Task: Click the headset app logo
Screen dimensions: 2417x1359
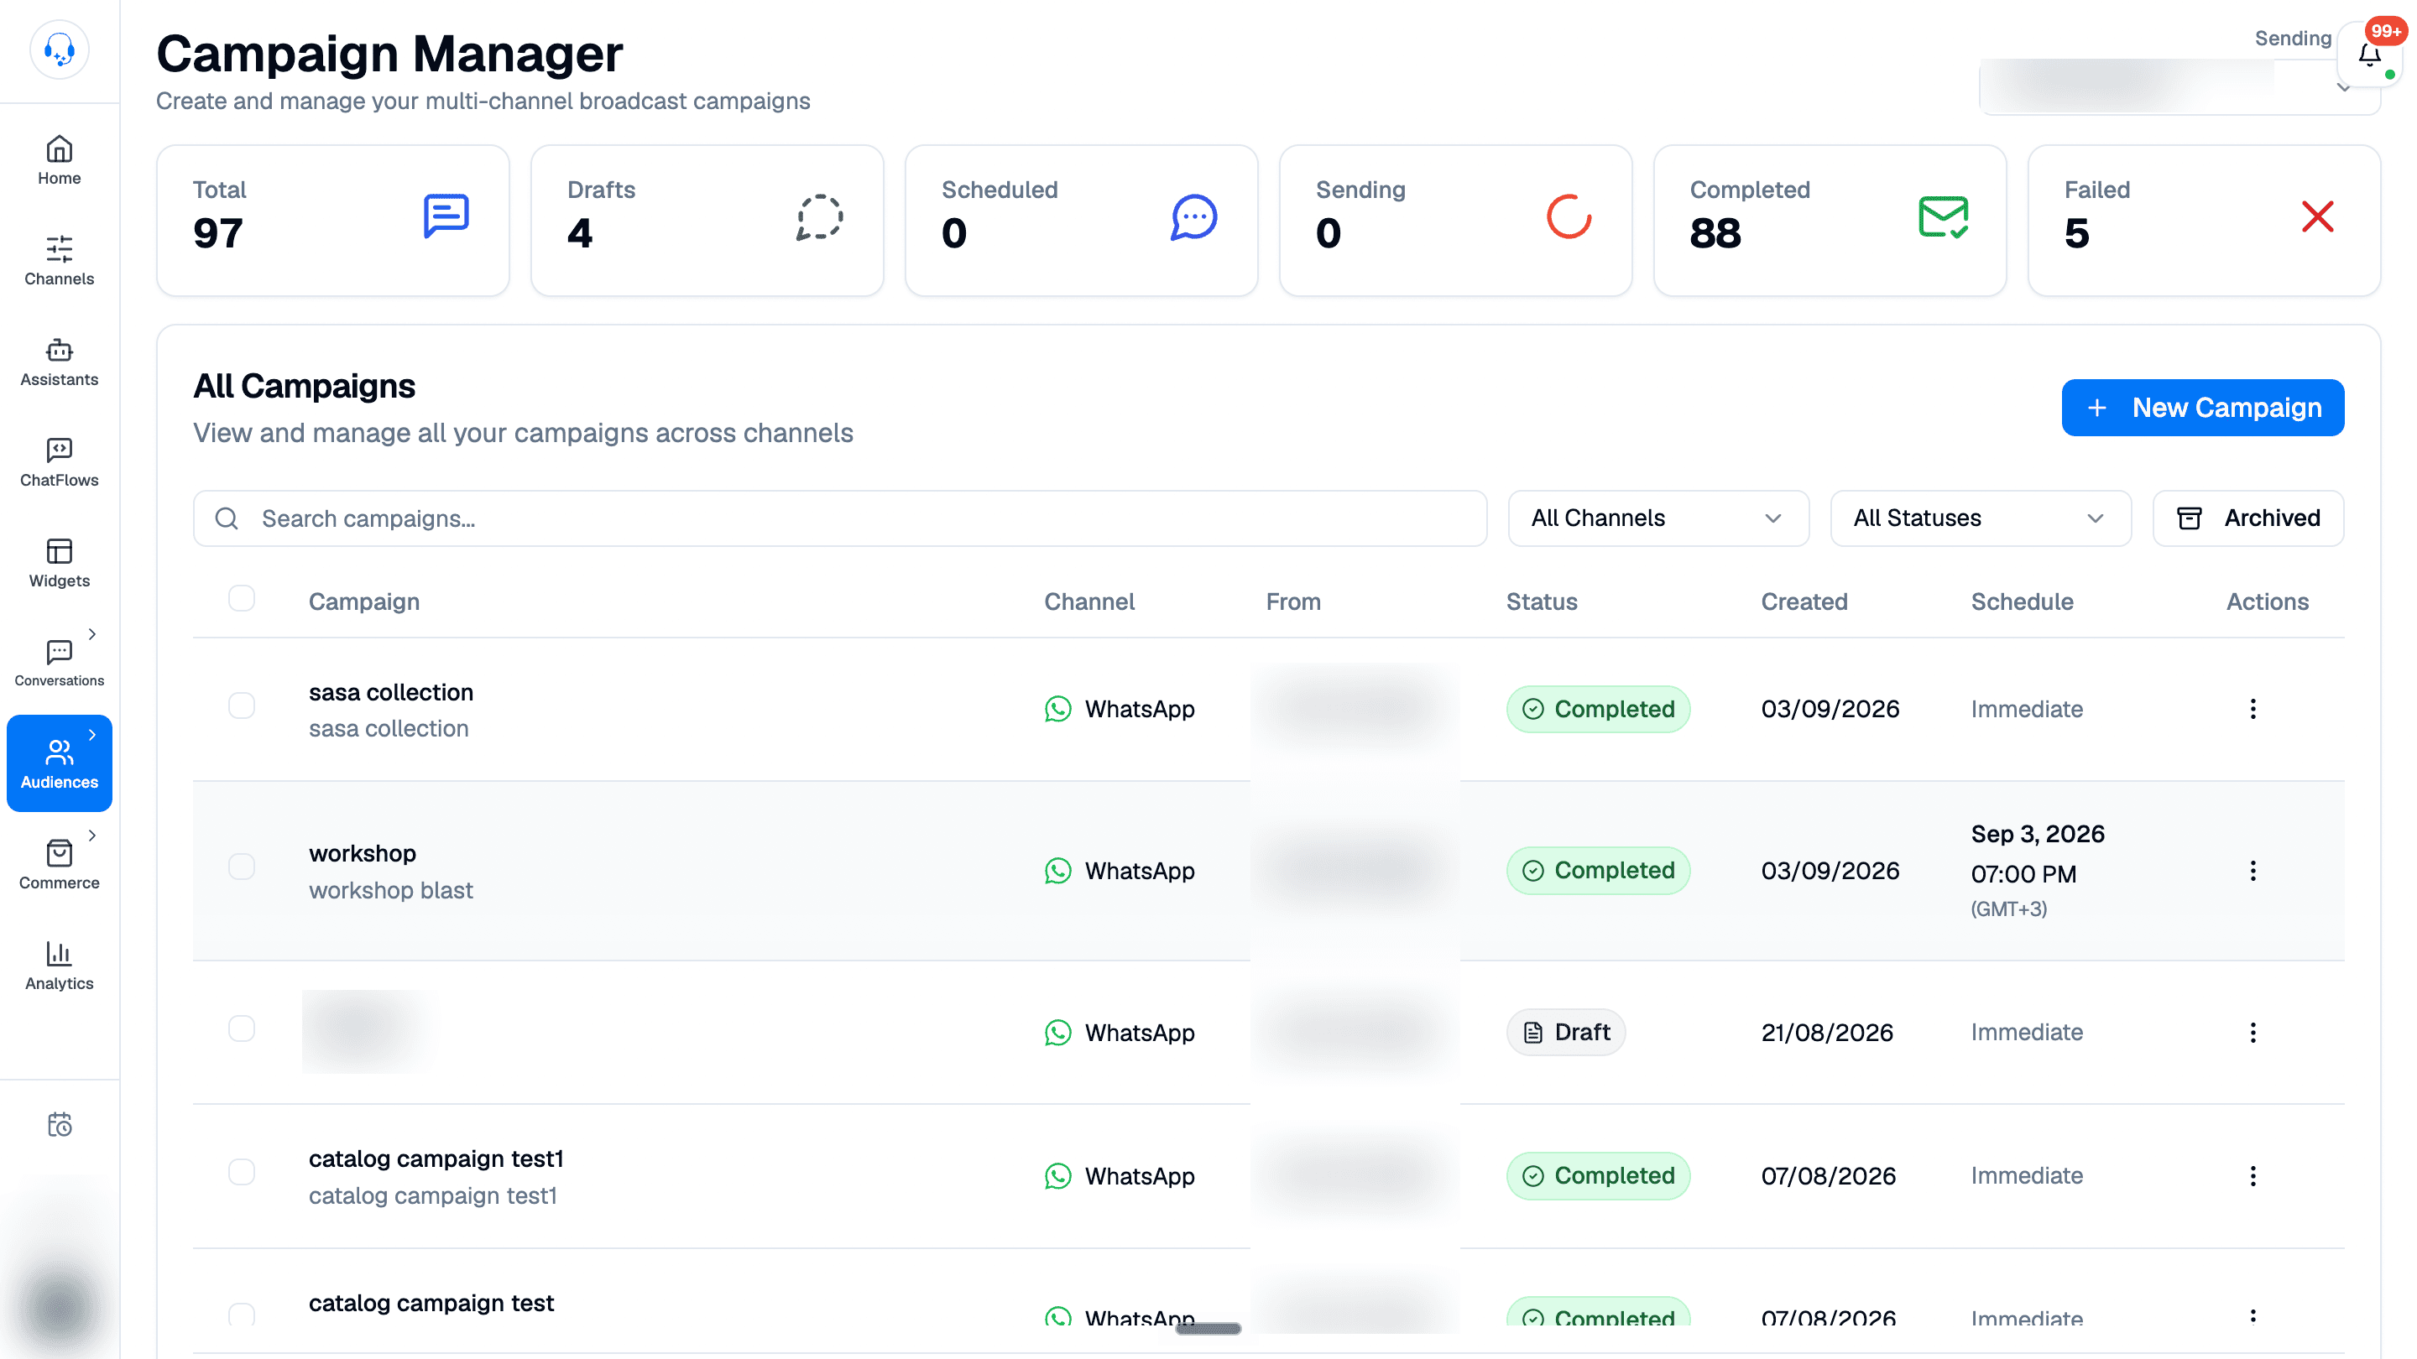Action: tap(59, 49)
